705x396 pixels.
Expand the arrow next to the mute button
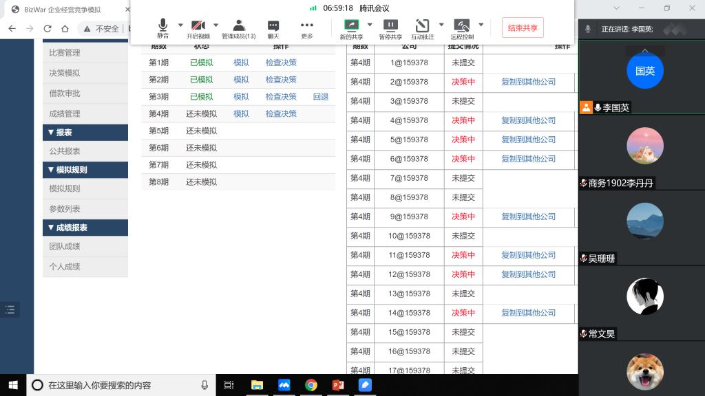(180, 25)
